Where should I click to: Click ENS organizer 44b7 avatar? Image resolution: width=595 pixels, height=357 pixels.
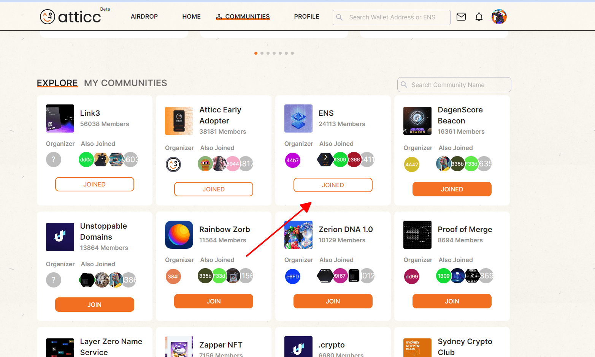(293, 160)
